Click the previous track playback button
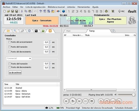The height and width of the screenshot is (111, 139). pos(66,101)
